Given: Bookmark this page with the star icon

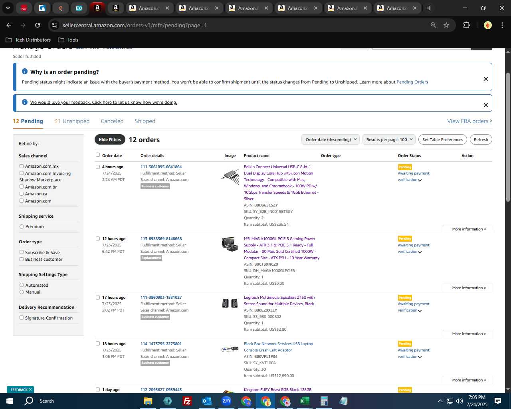Looking at the screenshot, I should 446,25.
